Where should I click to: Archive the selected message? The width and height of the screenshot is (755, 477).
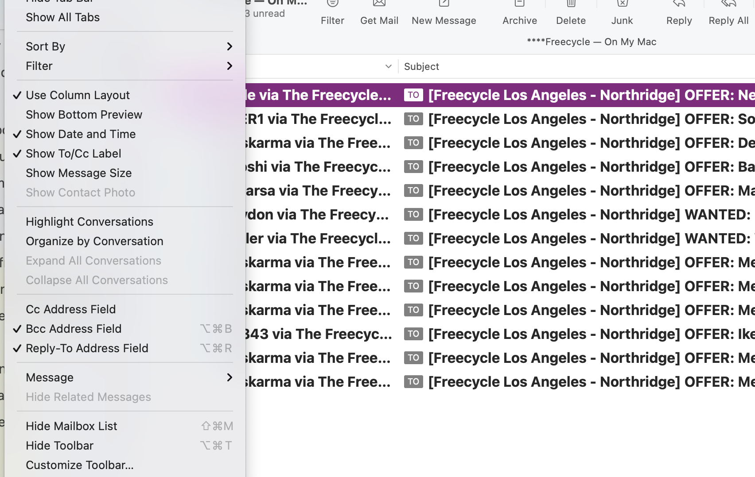click(520, 4)
